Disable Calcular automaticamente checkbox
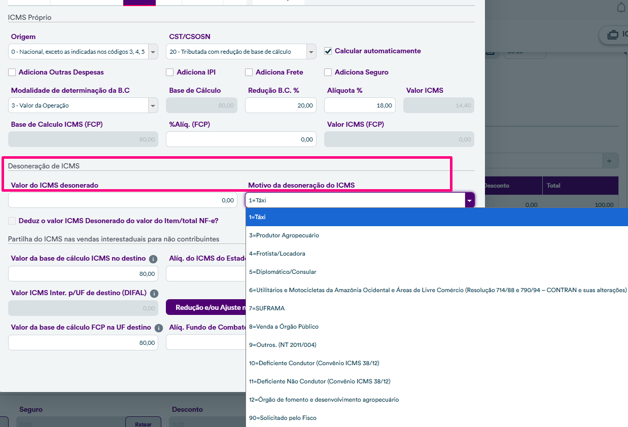 pyautogui.click(x=328, y=51)
